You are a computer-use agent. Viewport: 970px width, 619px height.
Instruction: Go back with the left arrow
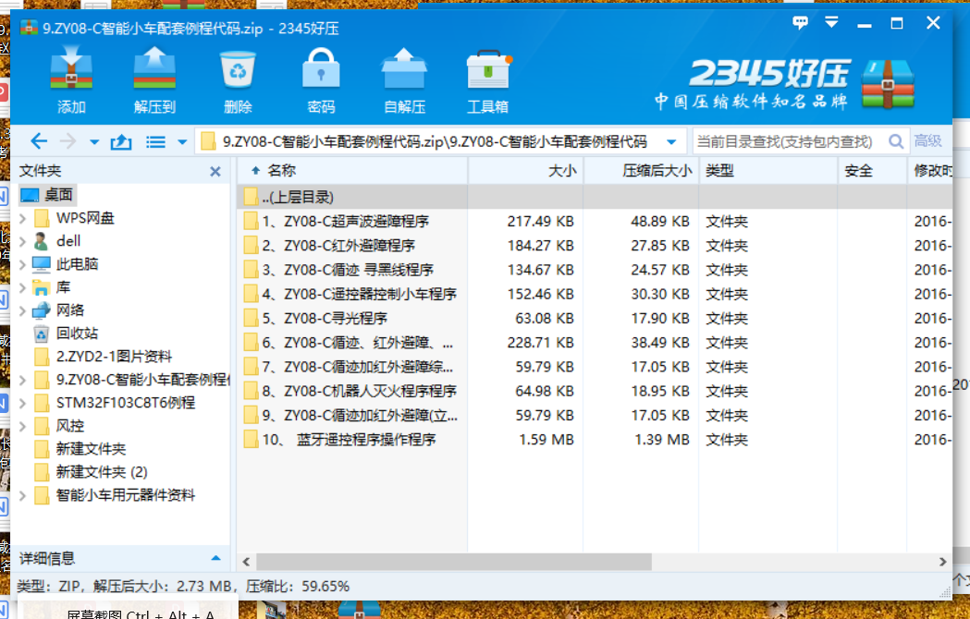39,141
